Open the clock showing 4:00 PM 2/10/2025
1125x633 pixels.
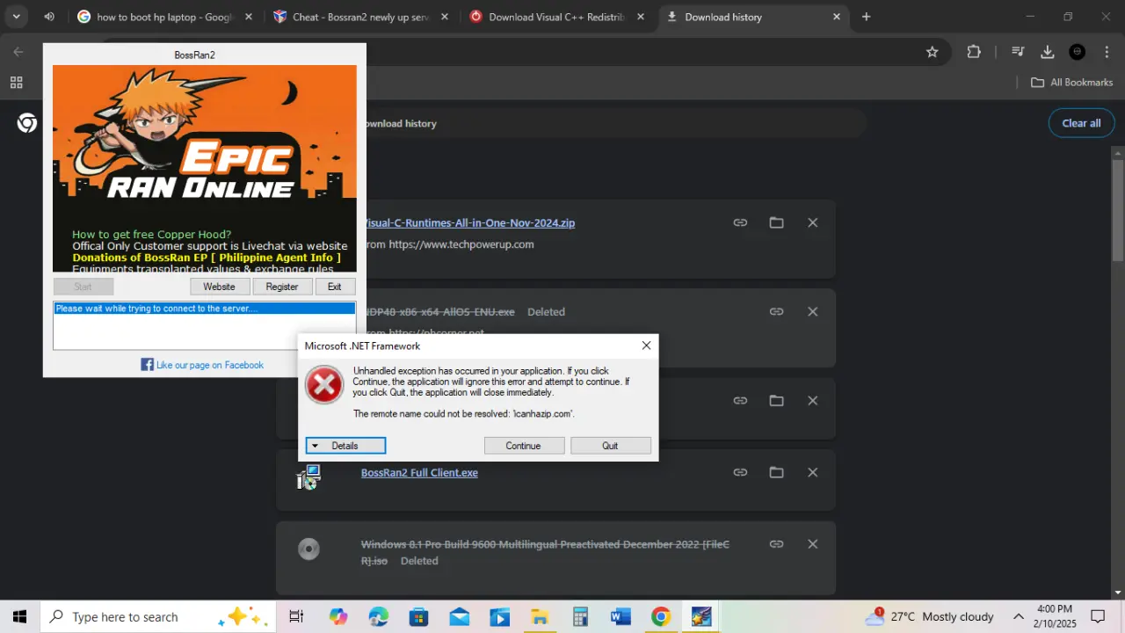[1055, 616]
